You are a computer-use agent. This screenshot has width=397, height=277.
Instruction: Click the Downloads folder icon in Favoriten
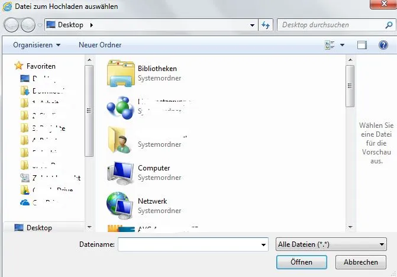25,91
